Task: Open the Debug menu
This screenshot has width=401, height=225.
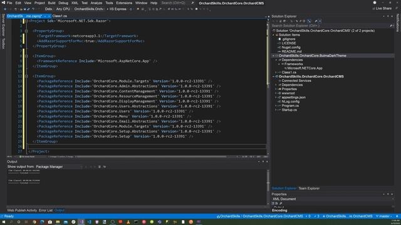Action: click(x=63, y=3)
